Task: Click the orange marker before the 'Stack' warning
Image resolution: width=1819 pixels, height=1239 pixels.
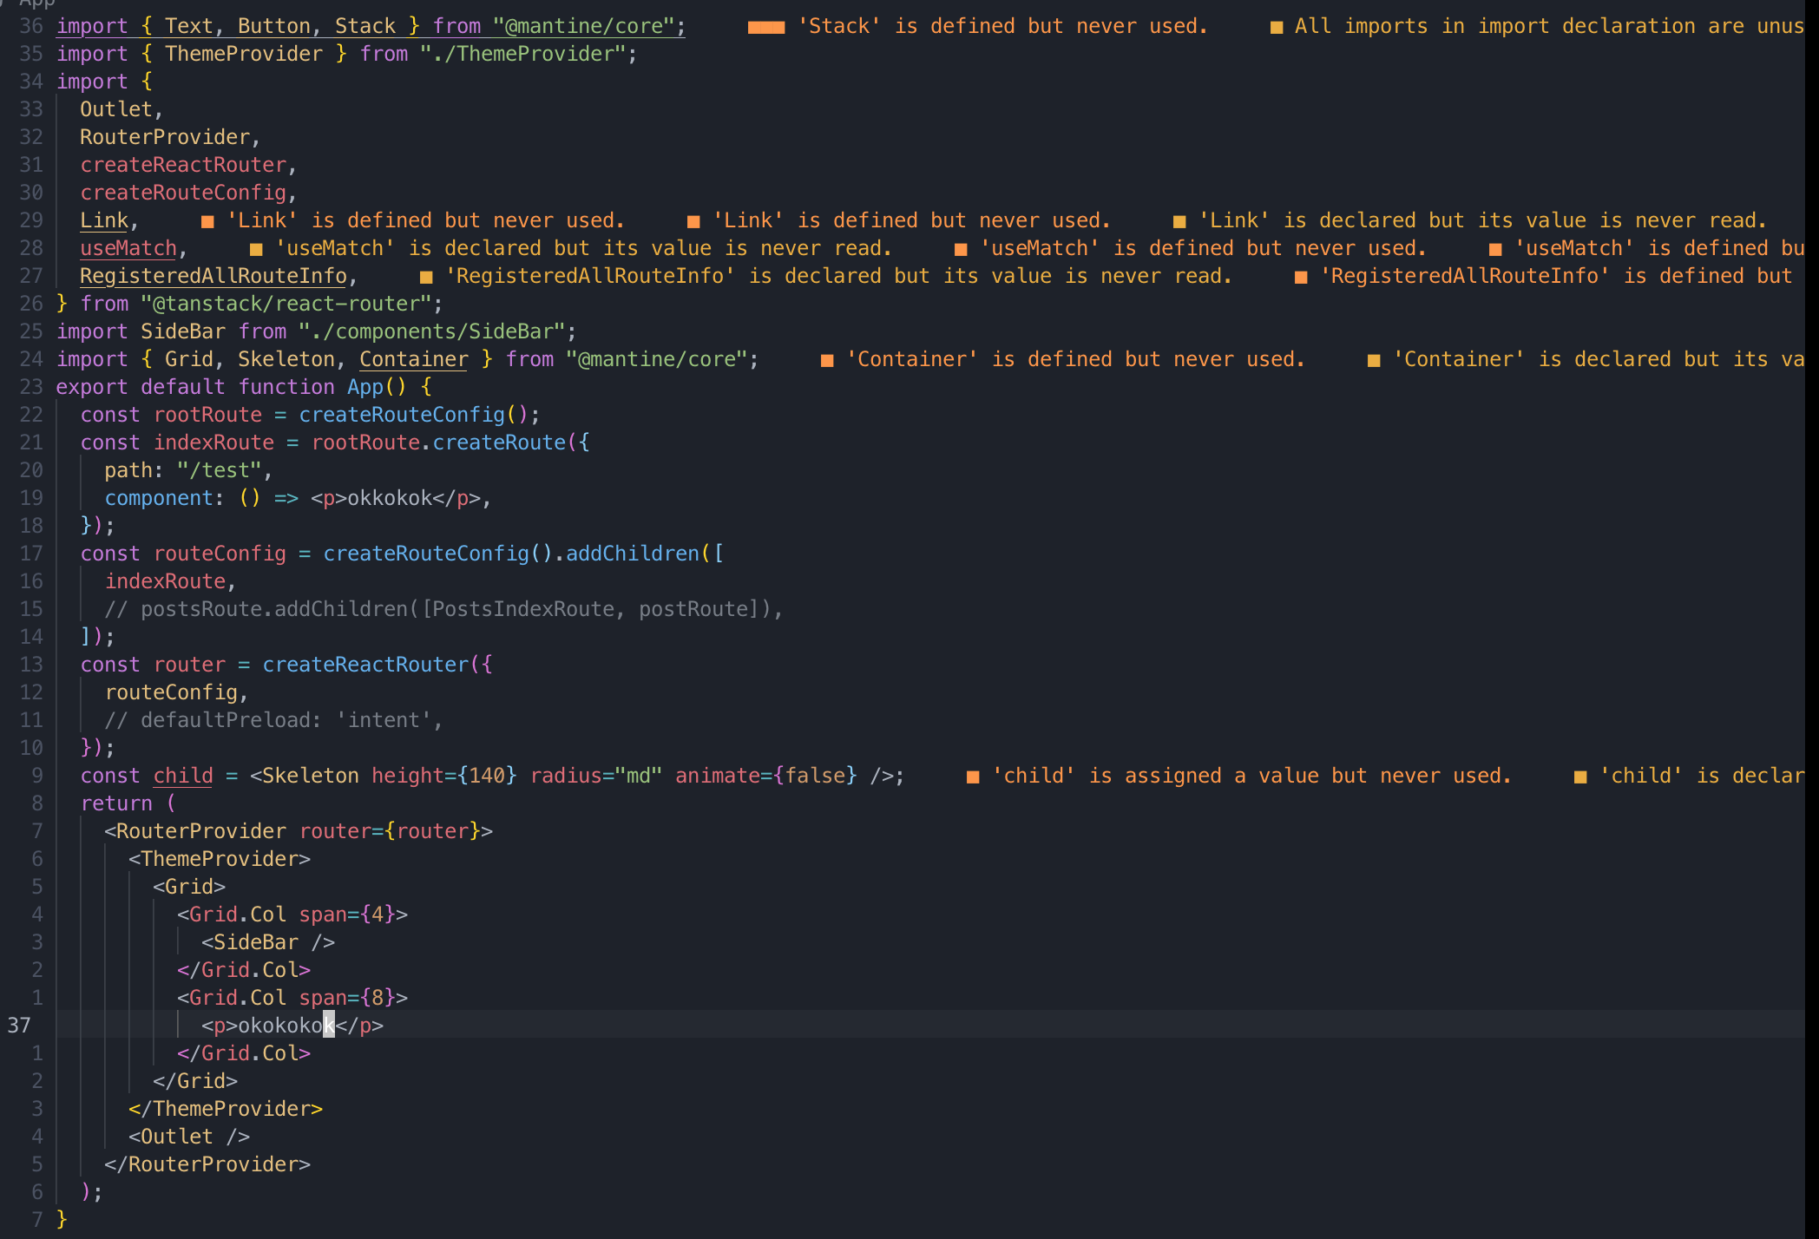Action: (765, 27)
